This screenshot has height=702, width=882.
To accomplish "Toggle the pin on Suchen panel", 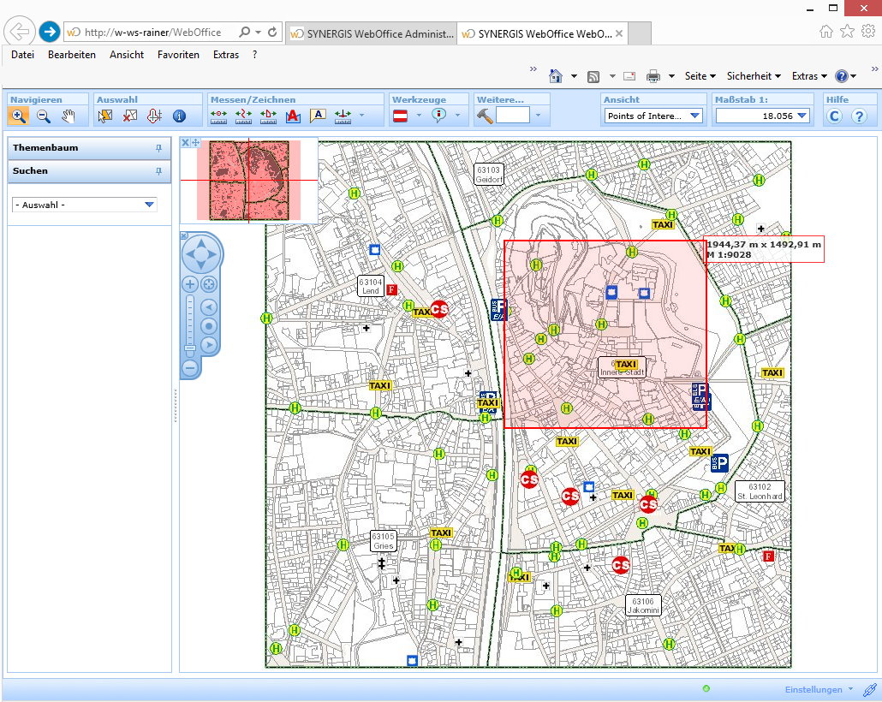I will [158, 171].
